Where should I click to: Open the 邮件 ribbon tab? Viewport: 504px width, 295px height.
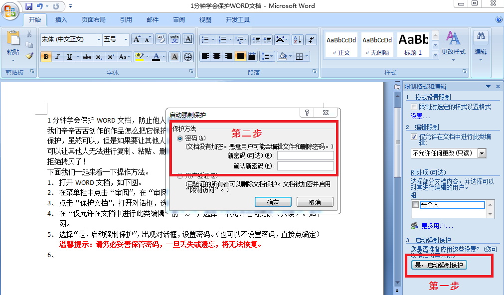153,19
